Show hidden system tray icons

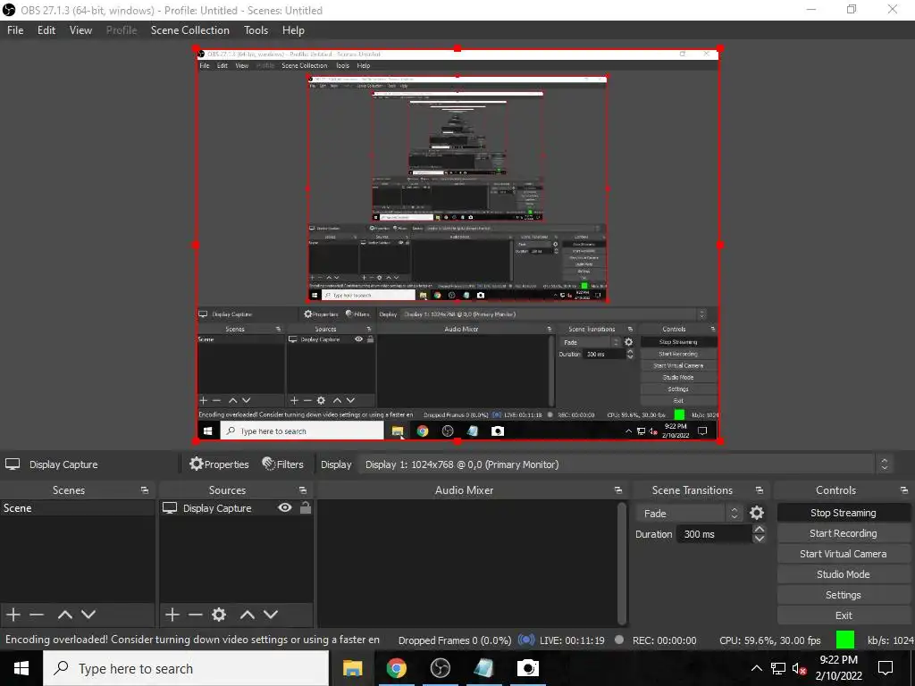click(x=756, y=668)
